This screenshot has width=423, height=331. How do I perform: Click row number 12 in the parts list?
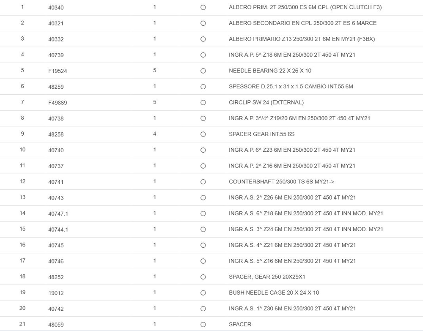pos(22,181)
